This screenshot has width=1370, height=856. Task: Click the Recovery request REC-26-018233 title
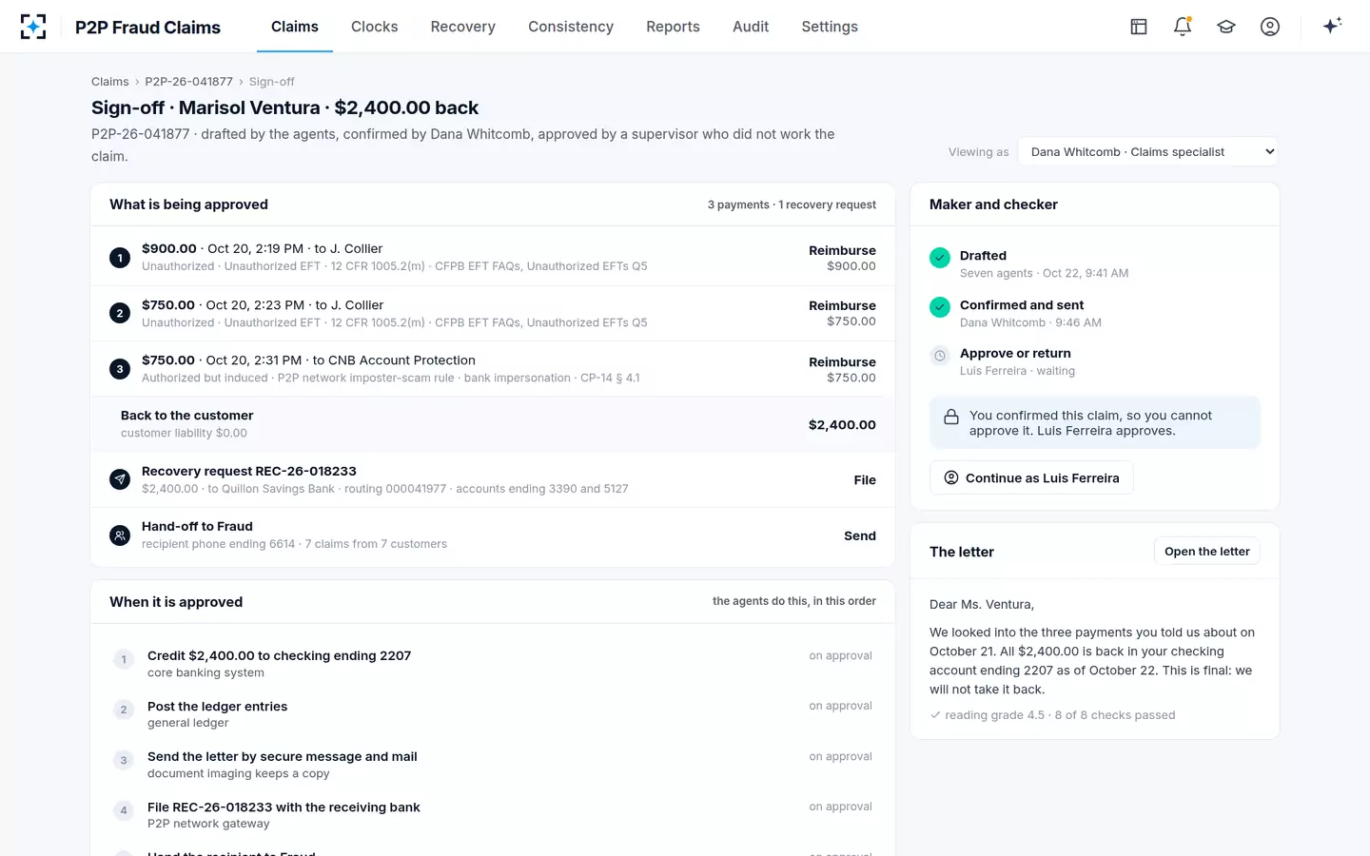[x=249, y=471]
